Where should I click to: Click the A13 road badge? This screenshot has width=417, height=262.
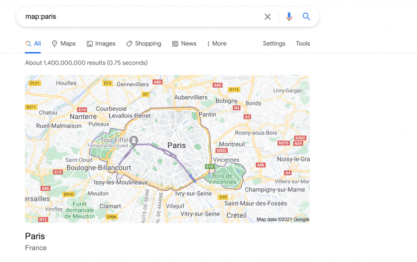click(x=58, y=172)
